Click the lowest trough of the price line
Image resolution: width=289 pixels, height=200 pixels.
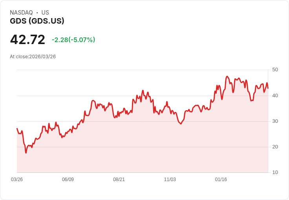point(26,152)
